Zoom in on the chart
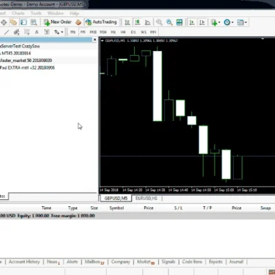The image size is (275, 275). coord(159,22)
